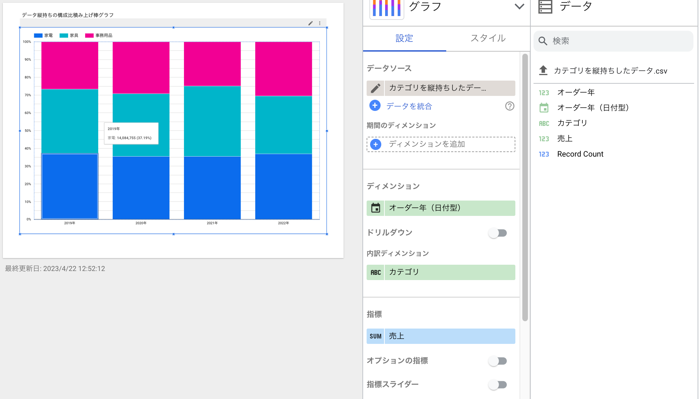Click the SUM aggregation icon on 売上 metric

click(x=375, y=336)
